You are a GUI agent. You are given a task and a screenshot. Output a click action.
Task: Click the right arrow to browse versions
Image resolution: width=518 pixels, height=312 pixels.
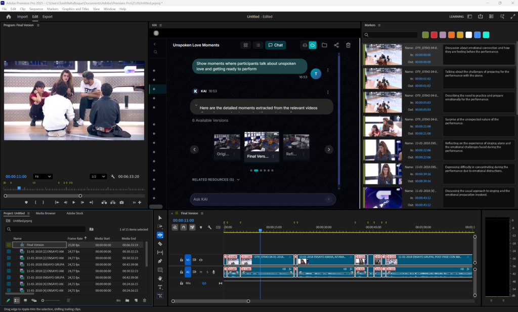[329, 149]
